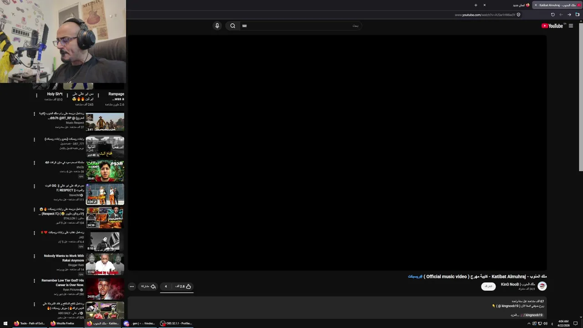Open options for STALLON reaction video
583x328 pixels.
click(34, 210)
